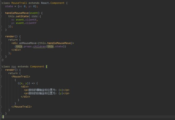Click the ({x, y}) arrow function parameters

(24, 83)
